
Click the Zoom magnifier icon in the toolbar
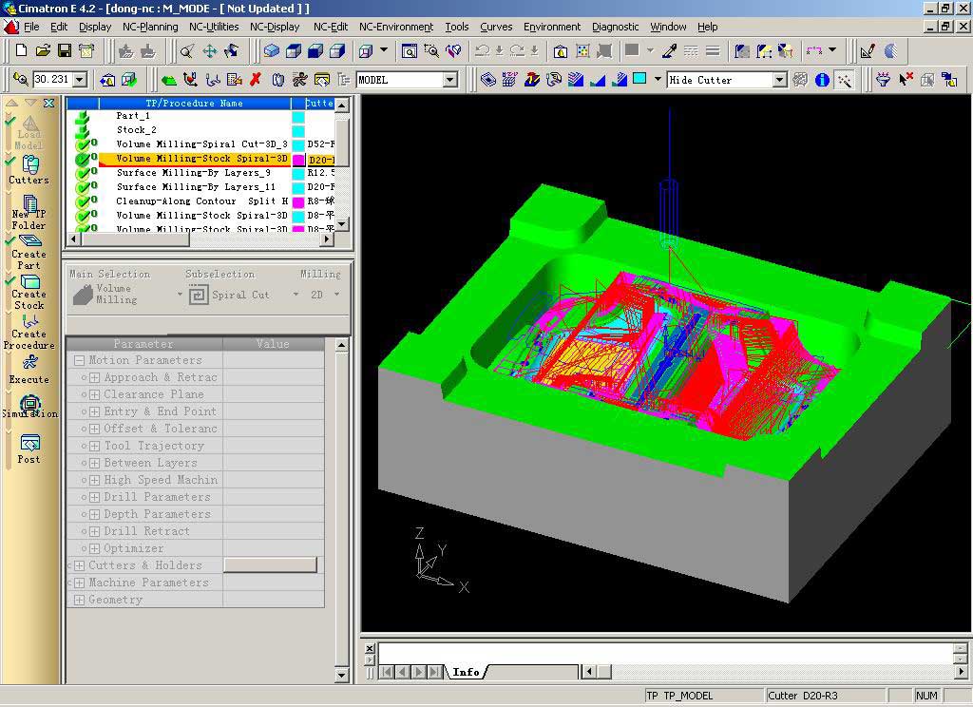[x=187, y=51]
